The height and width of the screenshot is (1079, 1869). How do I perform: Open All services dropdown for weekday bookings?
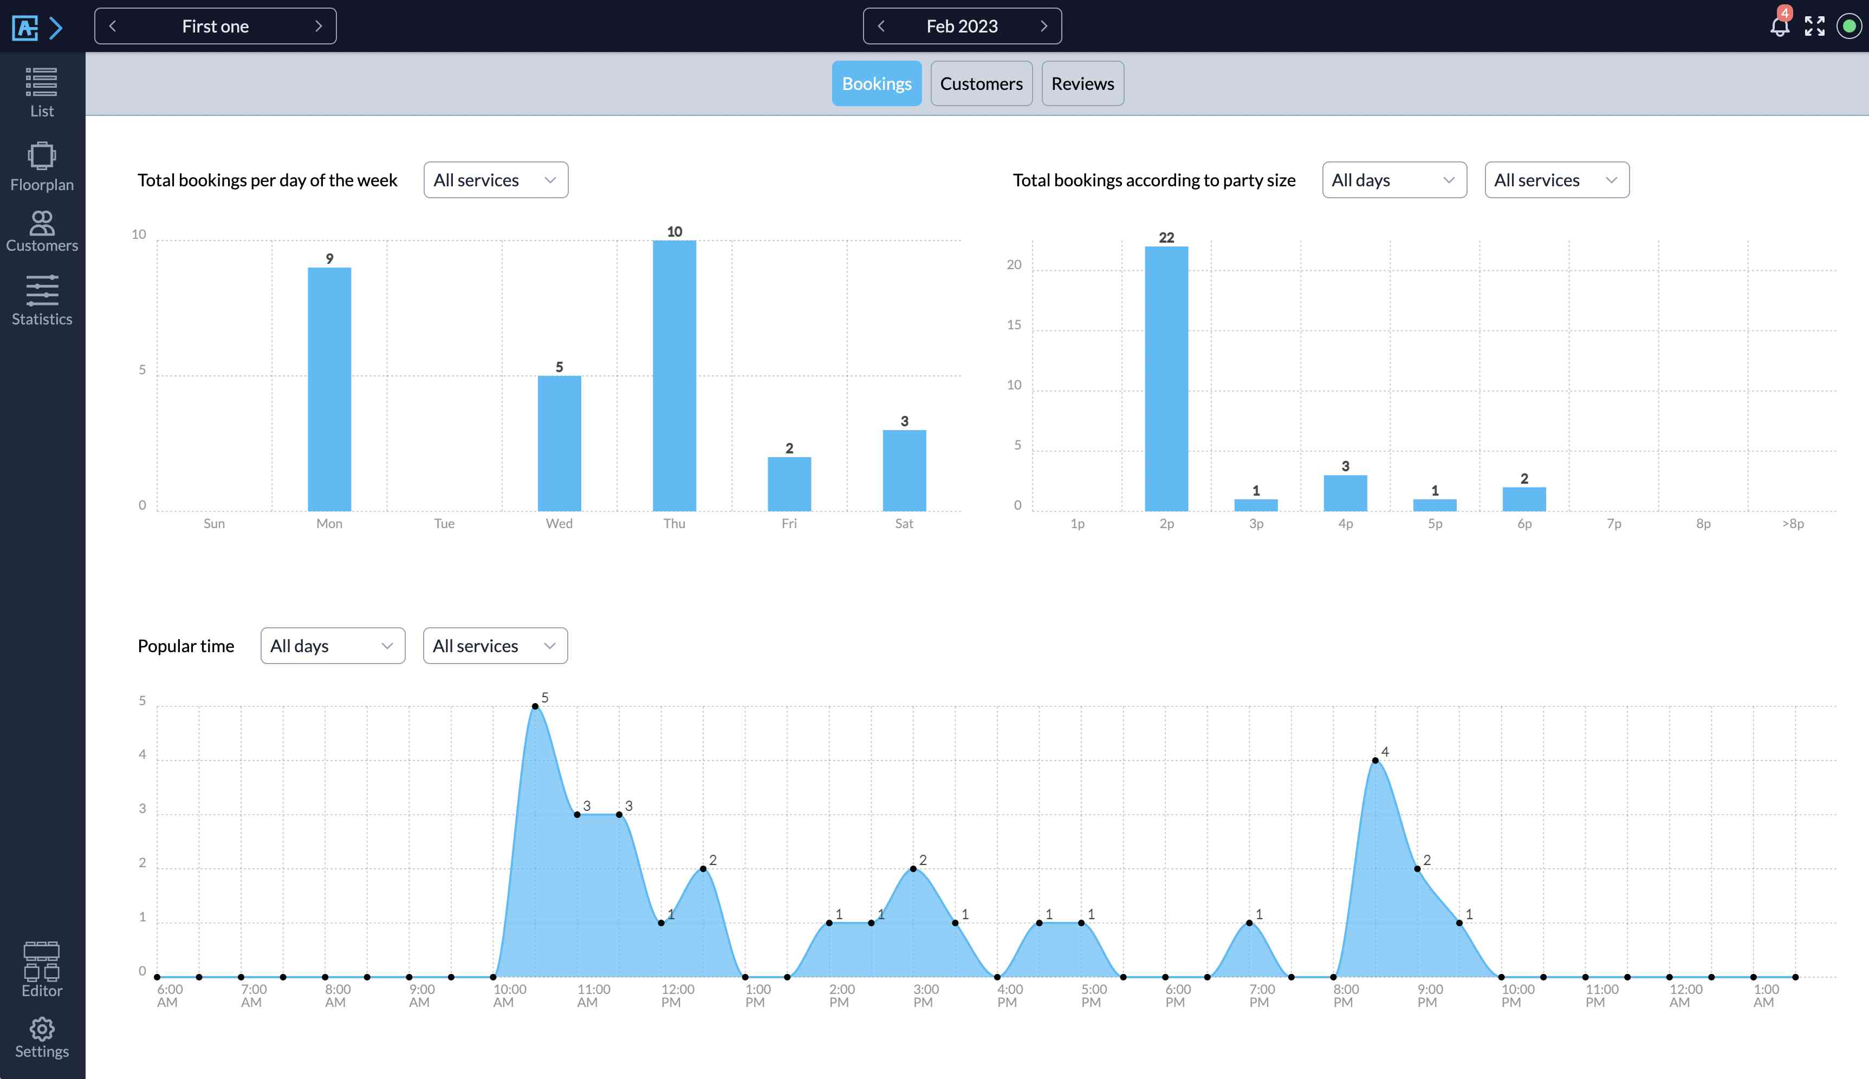(495, 180)
